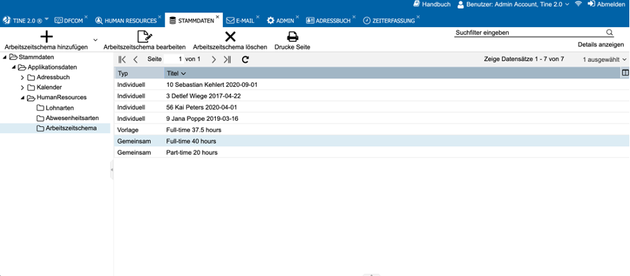Open the TINE 2.0 main menu tab
The width and height of the screenshot is (630, 276).
coord(25,21)
